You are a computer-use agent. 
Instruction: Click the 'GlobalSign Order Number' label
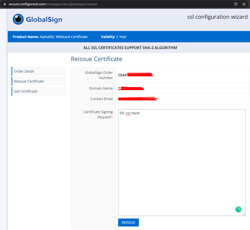click(x=99, y=75)
